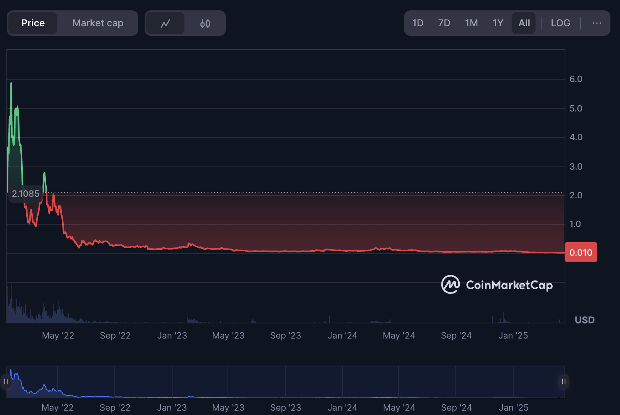This screenshot has width=620, height=415.
Task: Select the line chart view icon
Action: tap(165, 23)
